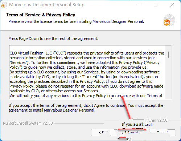181x141 pixels.
Task: Click the 'Press Page Down' instruction text
Action: click(x=53, y=39)
